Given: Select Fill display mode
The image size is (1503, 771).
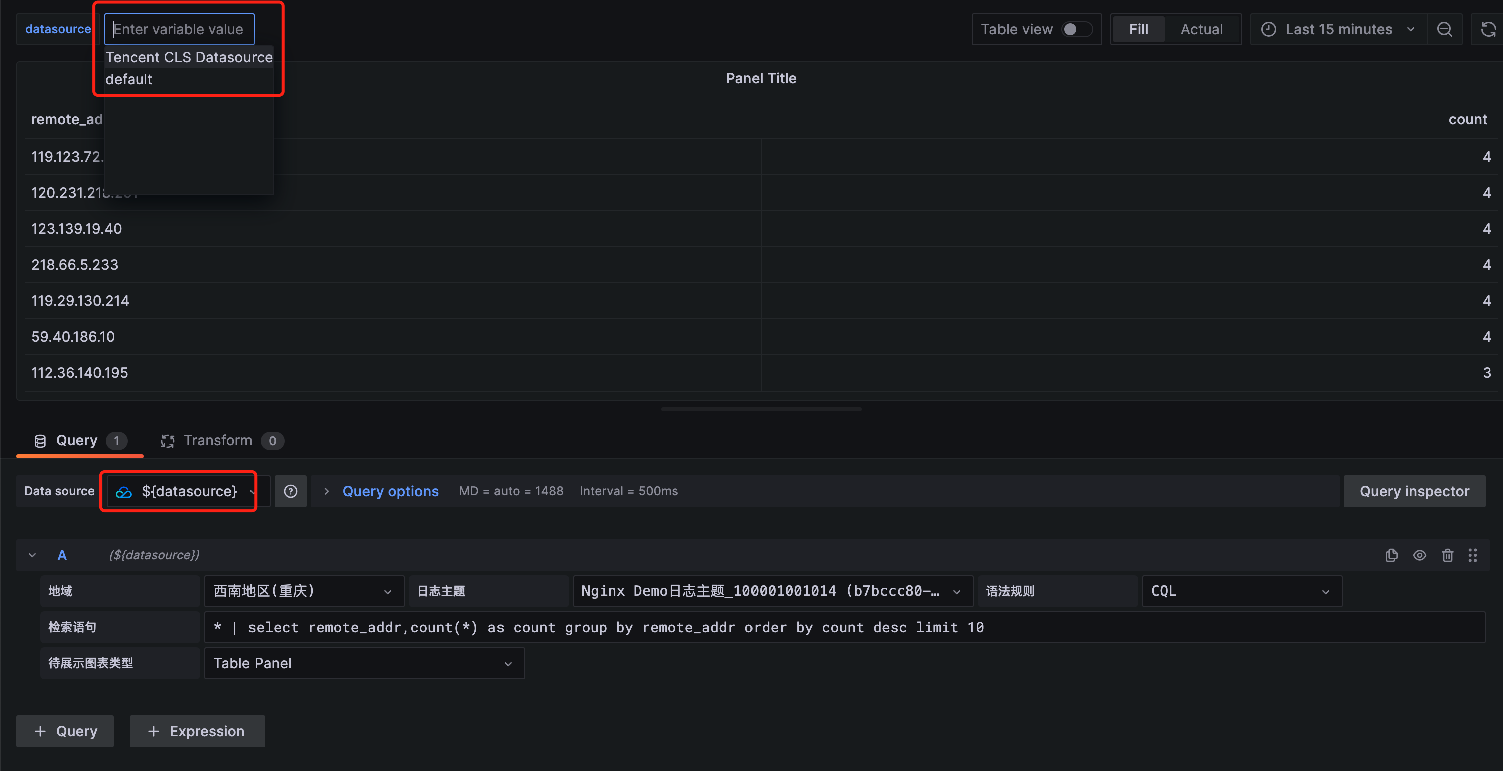Looking at the screenshot, I should [1138, 28].
